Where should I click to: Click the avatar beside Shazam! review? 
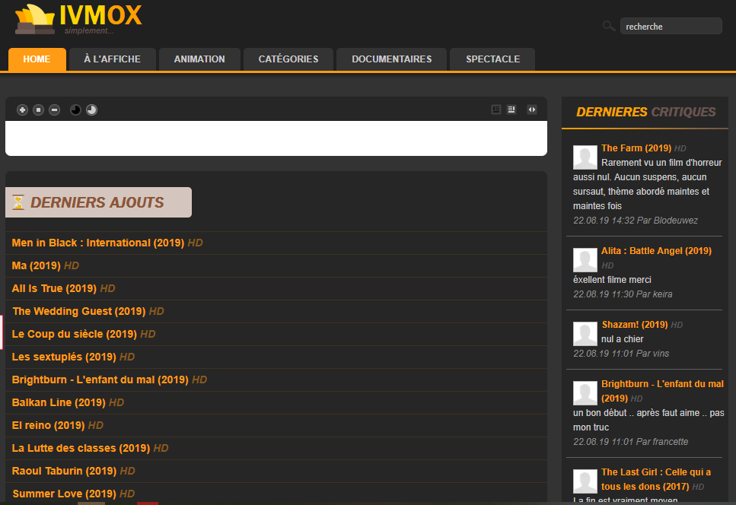(x=585, y=333)
